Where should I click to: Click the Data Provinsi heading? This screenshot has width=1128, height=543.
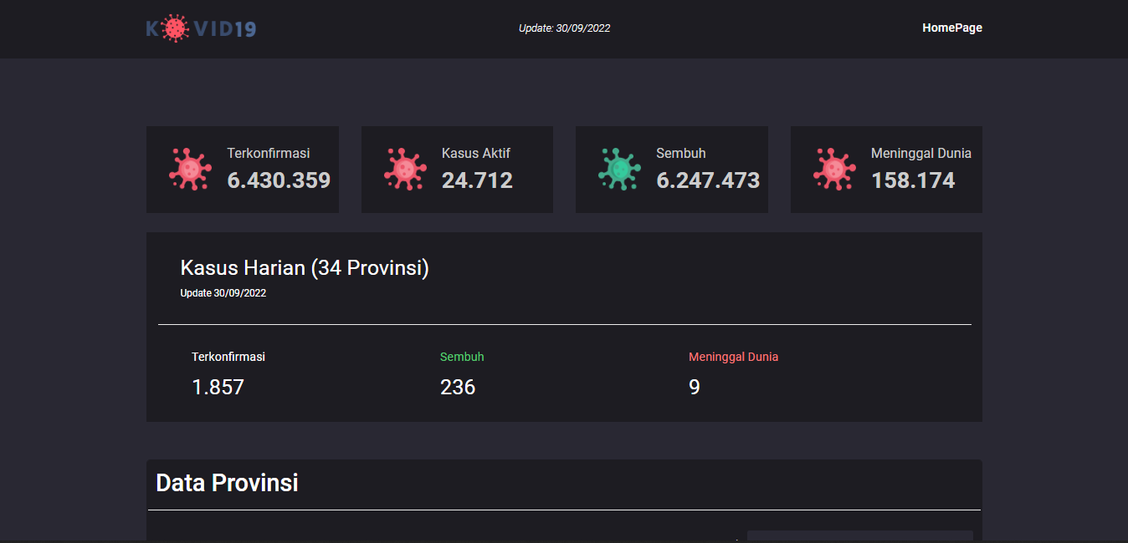point(227,483)
